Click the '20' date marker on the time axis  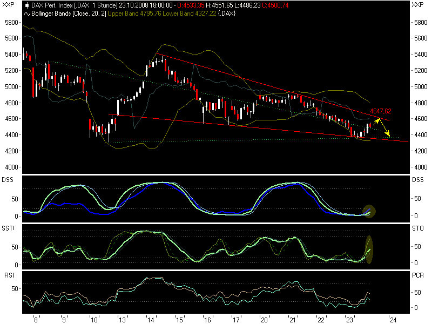coord(264,320)
